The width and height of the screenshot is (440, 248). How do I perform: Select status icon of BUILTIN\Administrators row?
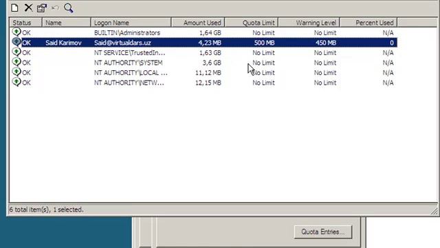(x=16, y=32)
